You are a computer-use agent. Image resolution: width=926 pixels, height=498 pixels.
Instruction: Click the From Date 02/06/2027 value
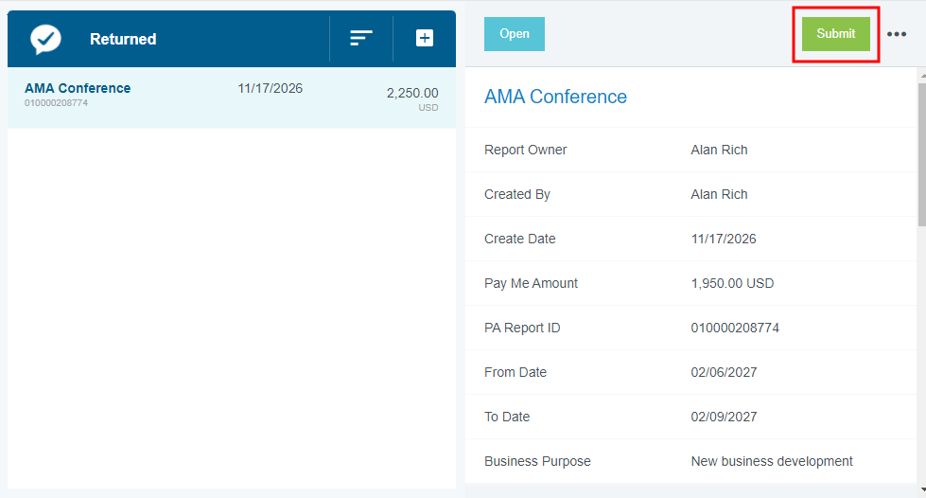[x=724, y=372]
